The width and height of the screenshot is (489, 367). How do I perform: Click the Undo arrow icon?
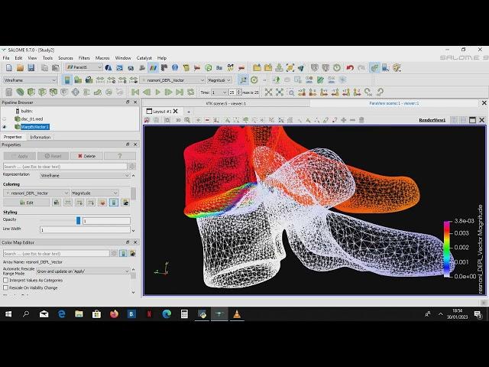(350, 67)
